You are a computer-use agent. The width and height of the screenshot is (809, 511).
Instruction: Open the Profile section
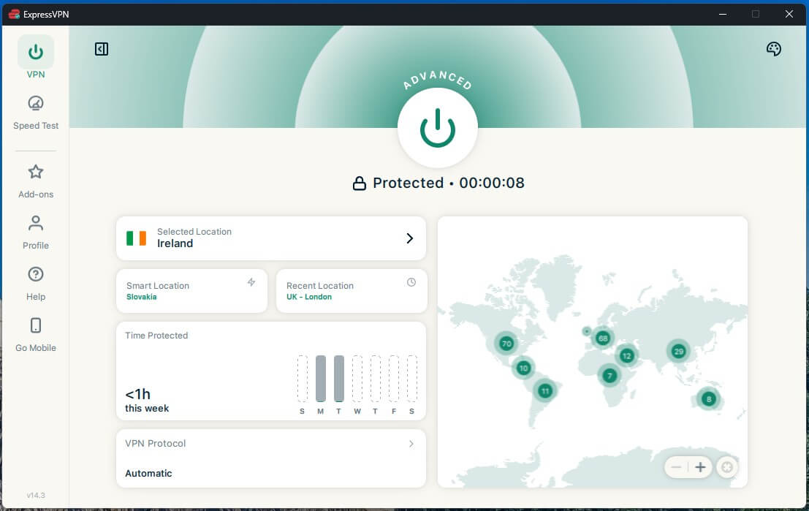[36, 232]
